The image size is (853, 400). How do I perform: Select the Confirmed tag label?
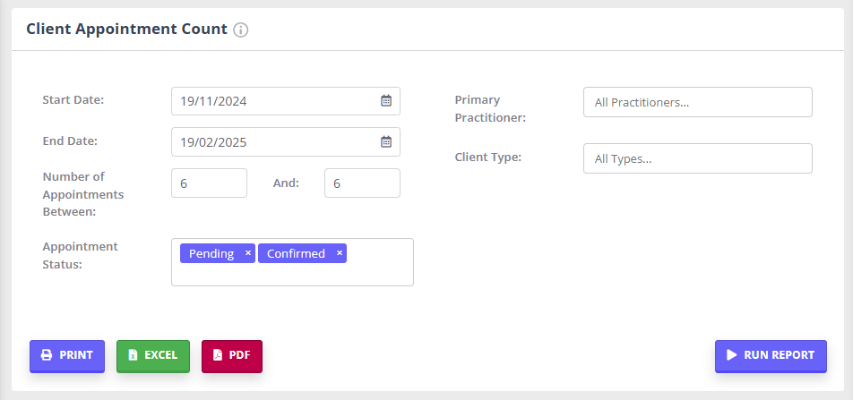(296, 253)
